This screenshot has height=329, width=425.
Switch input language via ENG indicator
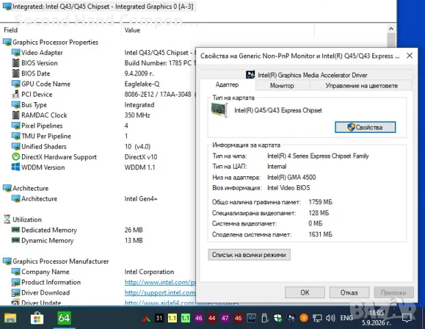point(346,317)
